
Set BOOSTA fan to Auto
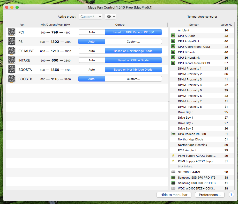pos(92,70)
